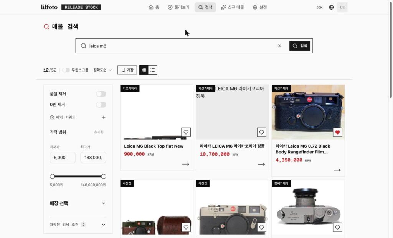Open the 정확도순 sort dropdown
The width and height of the screenshot is (393, 238).
pyautogui.click(x=102, y=70)
